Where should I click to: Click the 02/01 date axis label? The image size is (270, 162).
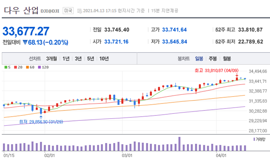pyautogui.click(x=49, y=156)
